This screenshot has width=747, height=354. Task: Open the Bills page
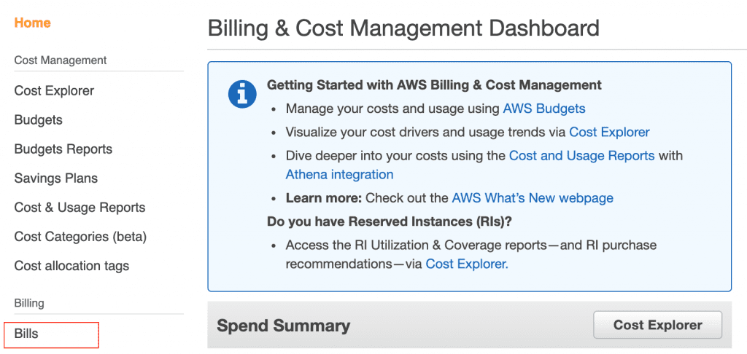pyautogui.click(x=26, y=334)
